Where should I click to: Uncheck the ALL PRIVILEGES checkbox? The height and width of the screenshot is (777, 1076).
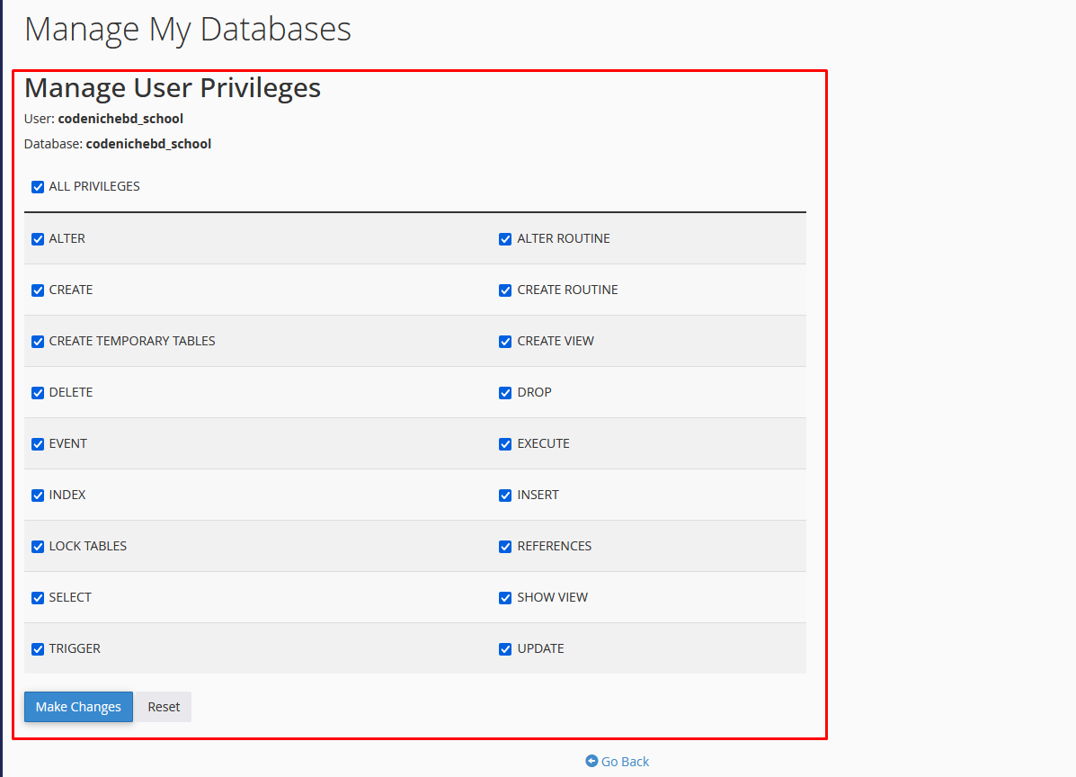pyautogui.click(x=38, y=187)
